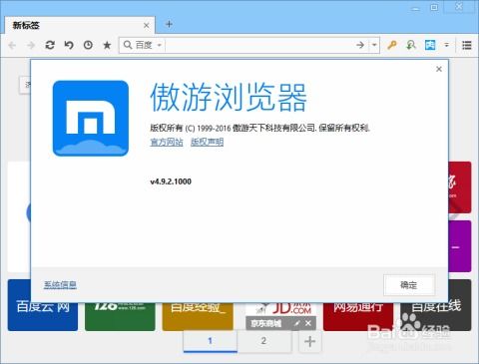Select the 新标签 tab

(80, 25)
